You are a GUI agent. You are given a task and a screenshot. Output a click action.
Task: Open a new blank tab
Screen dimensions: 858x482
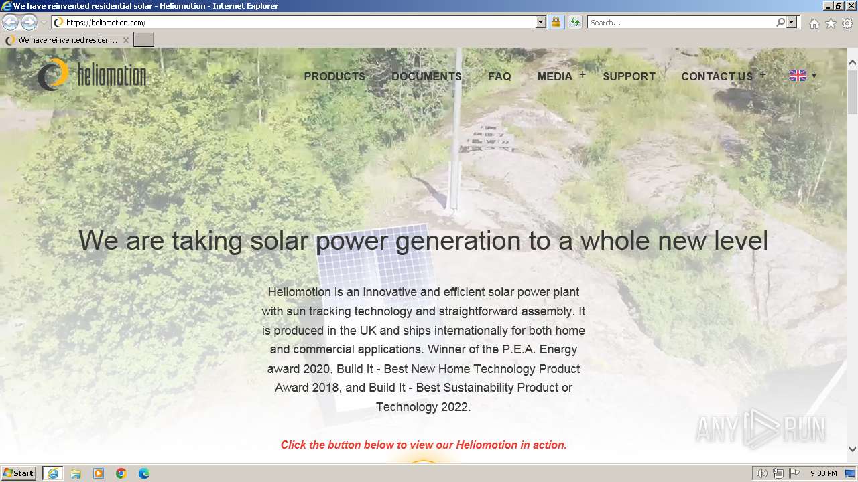pyautogui.click(x=144, y=40)
